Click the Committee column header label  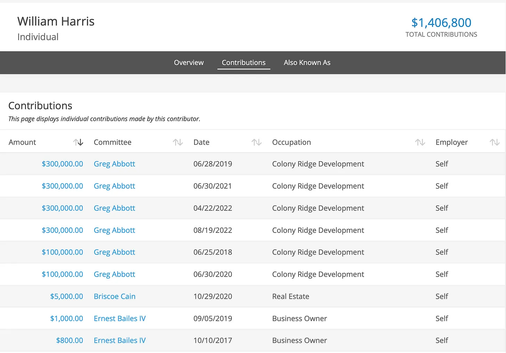click(x=113, y=142)
